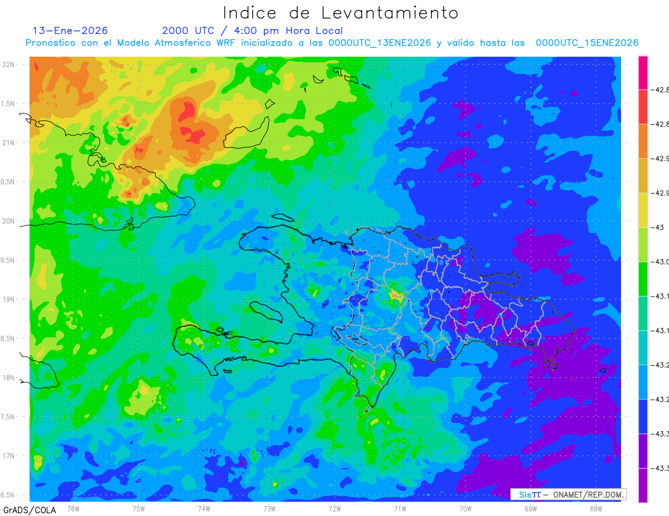
Task: Click the "7.5N" latitude label
Action: point(8,417)
